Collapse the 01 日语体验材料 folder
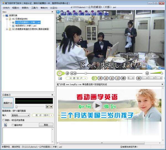The height and width of the screenshot is (150, 166). 7,19
